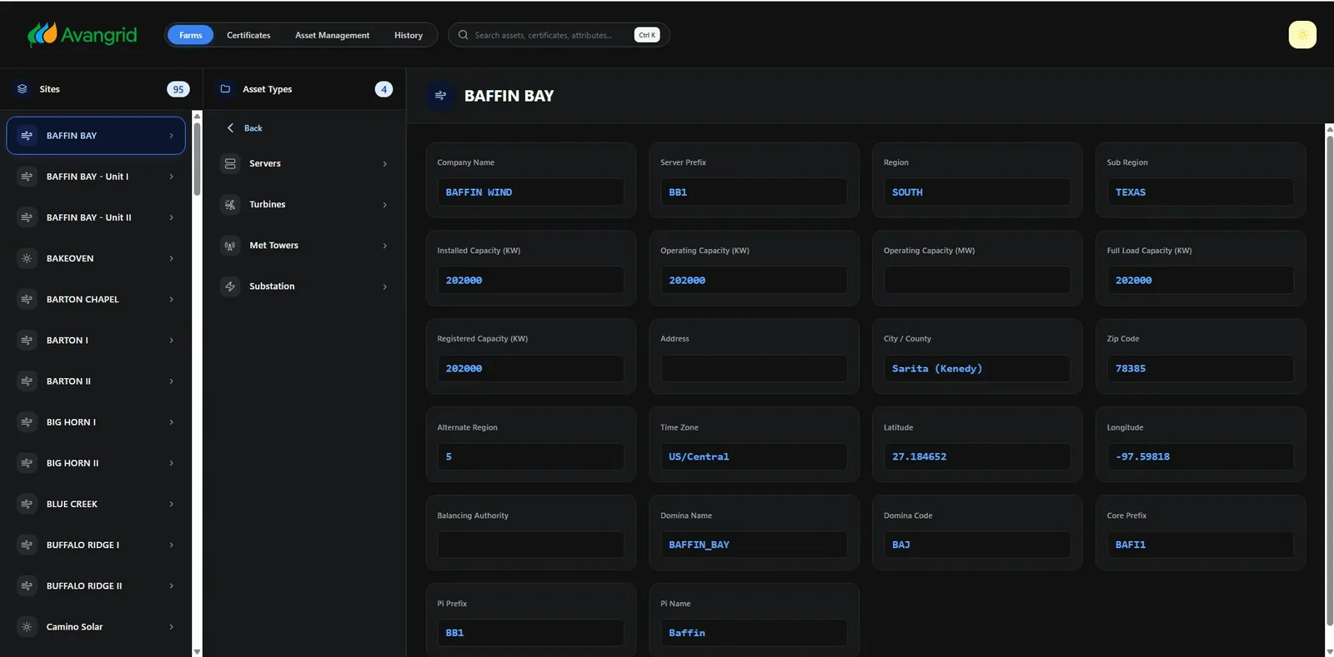1334x657 pixels.
Task: Click the Camino Solar sun icon
Action: (27, 626)
